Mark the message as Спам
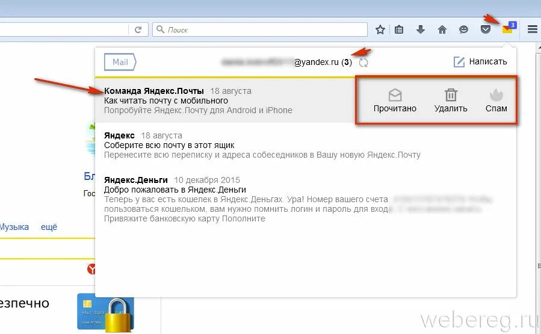This screenshot has height=334, width=541. 496,101
